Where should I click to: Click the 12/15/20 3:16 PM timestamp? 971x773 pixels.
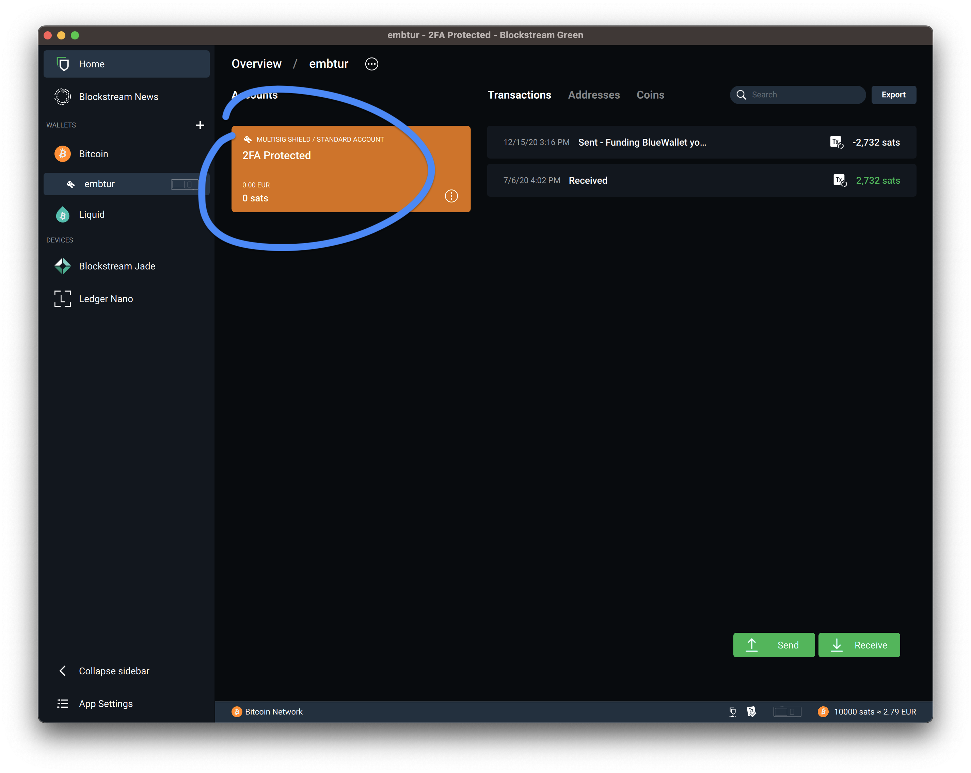(536, 142)
